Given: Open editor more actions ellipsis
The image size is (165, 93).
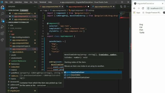Looking at the screenshot, I should tap(128, 6).
